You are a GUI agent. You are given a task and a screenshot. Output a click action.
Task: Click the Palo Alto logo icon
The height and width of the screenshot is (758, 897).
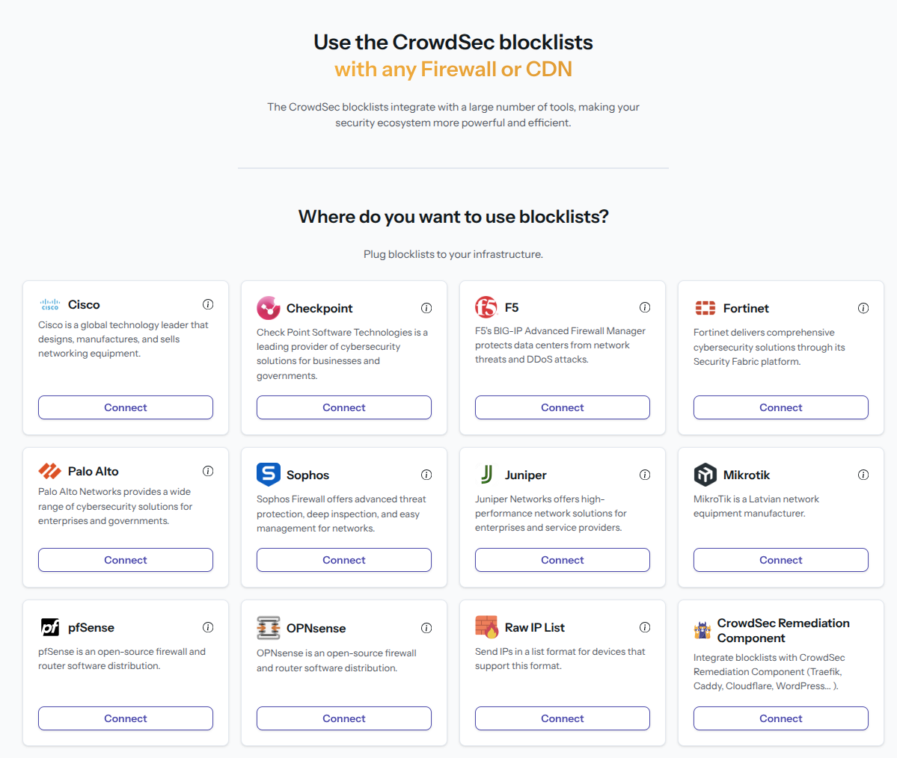click(x=49, y=470)
